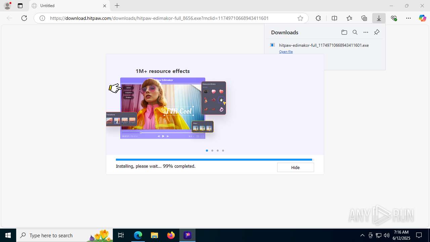Open a new tab with plus button
This screenshot has height=242, width=430.
(x=117, y=6)
